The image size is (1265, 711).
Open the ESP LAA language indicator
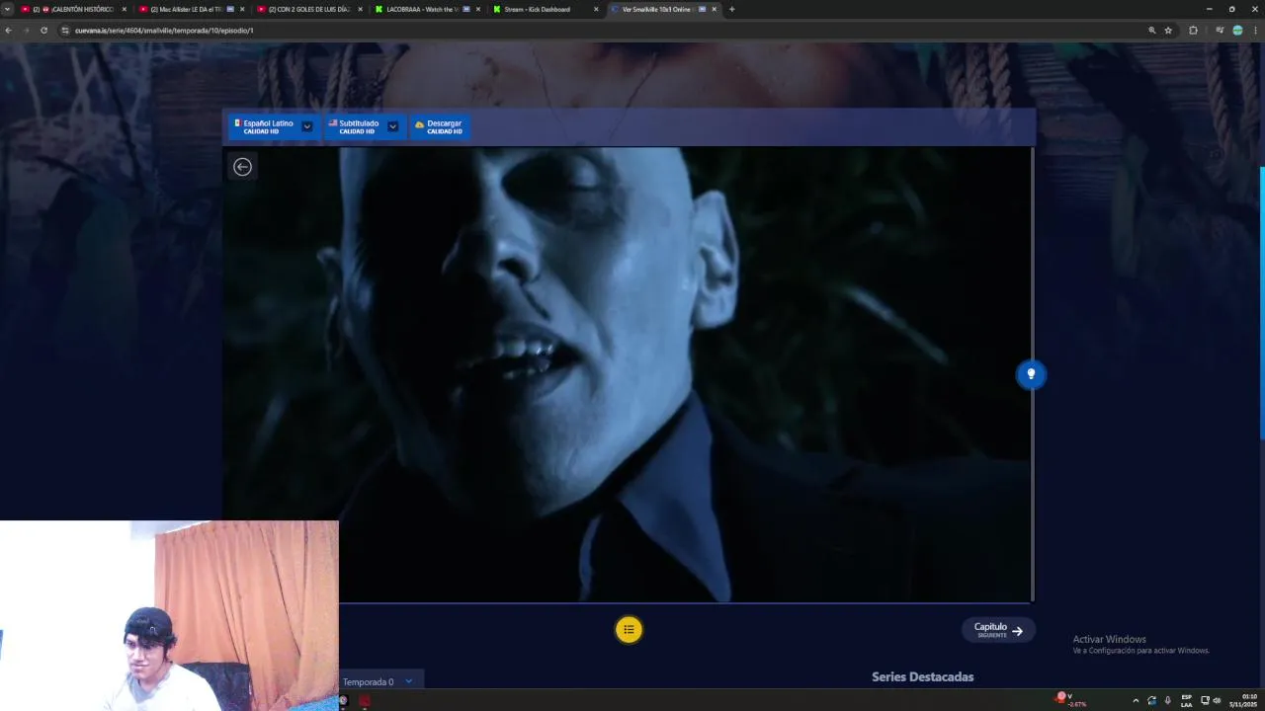[x=1186, y=700]
